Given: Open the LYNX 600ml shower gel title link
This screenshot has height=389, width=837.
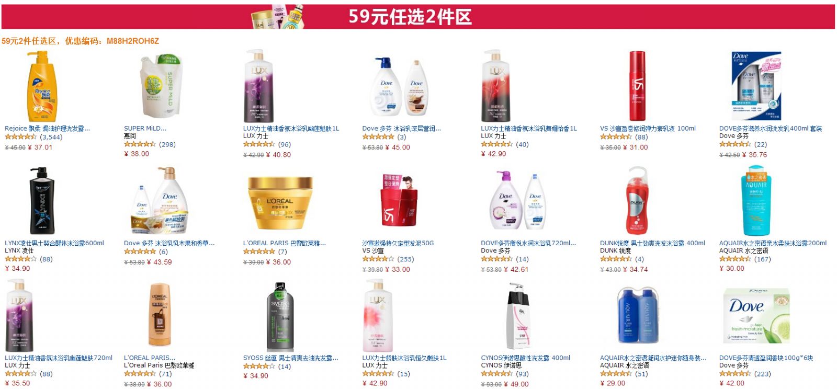Looking at the screenshot, I should 54,243.
